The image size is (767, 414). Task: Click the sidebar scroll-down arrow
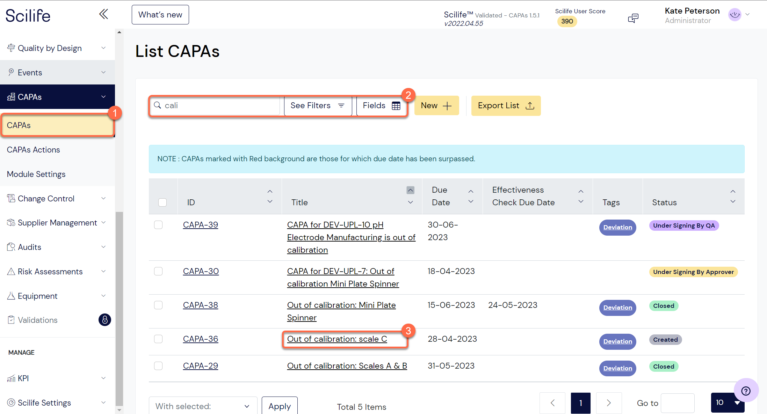point(119,410)
